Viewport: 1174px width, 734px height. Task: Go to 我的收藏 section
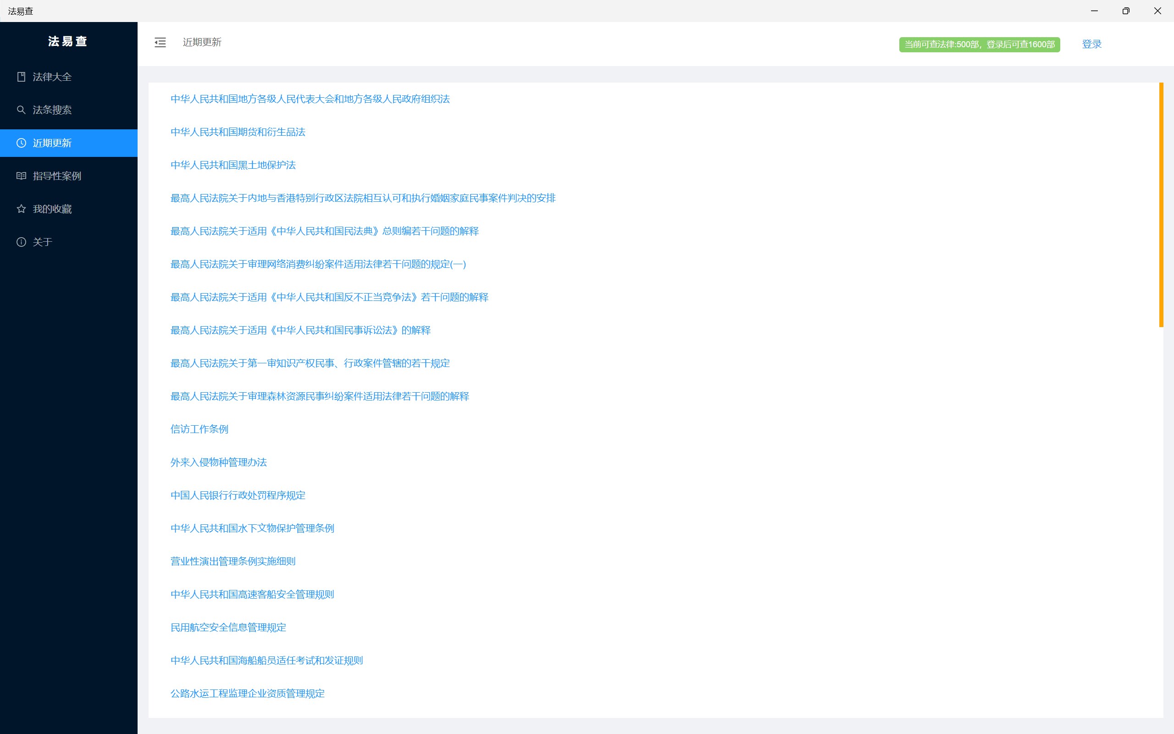[52, 209]
